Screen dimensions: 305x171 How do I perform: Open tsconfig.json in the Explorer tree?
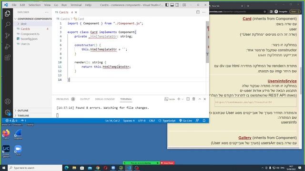[33, 39]
